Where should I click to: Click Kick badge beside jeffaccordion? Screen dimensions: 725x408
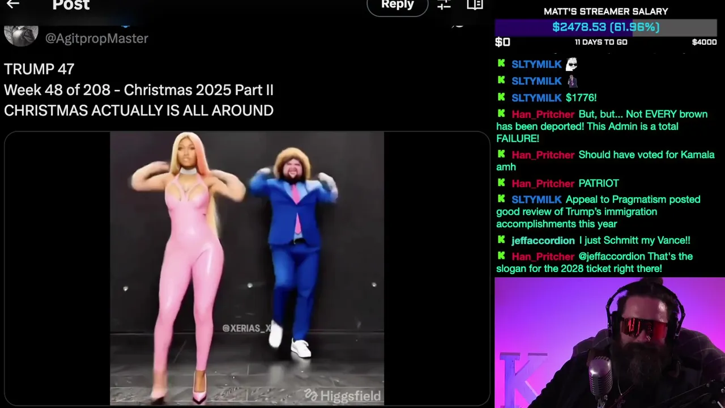[x=501, y=240]
